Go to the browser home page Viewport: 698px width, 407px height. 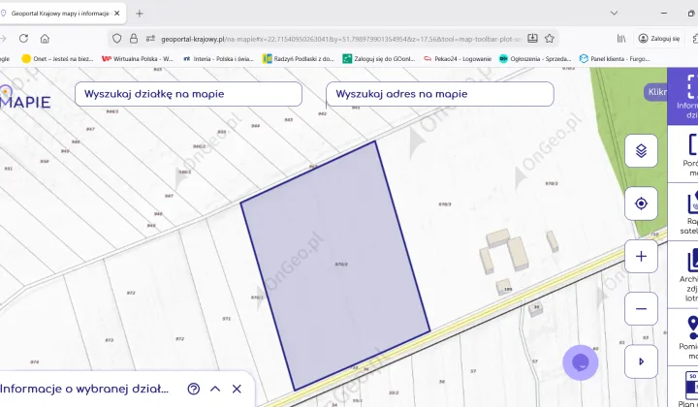point(45,39)
